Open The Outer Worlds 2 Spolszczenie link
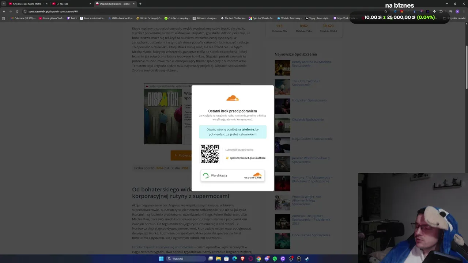Screen dimensions: 468x263 [x=306, y=83]
